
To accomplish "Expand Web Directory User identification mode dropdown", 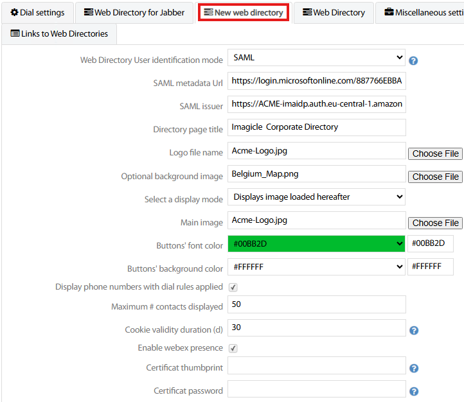I will pyautogui.click(x=316, y=58).
